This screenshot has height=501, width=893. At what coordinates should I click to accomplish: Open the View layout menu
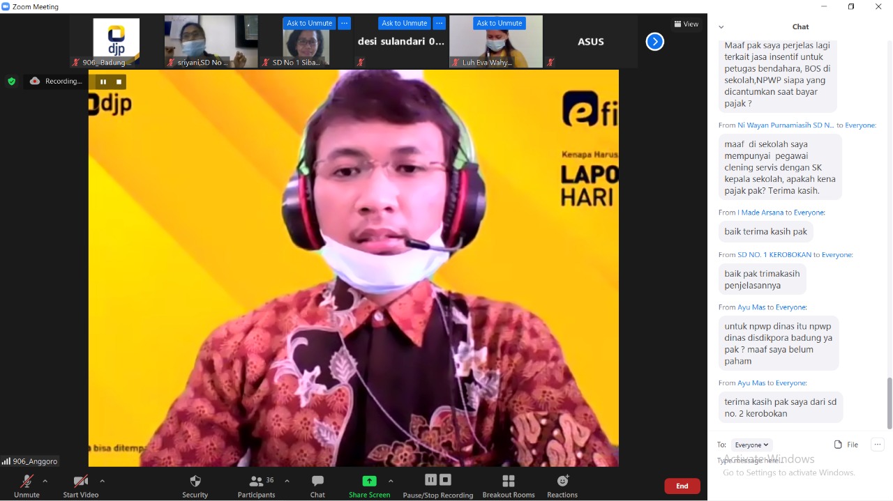click(686, 24)
